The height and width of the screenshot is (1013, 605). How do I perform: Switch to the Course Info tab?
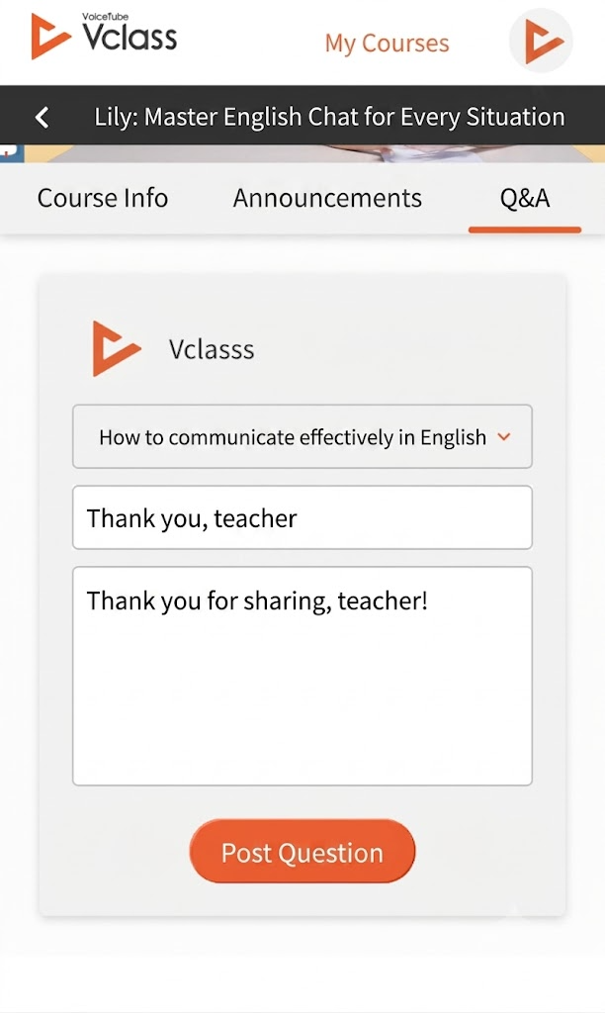[103, 198]
